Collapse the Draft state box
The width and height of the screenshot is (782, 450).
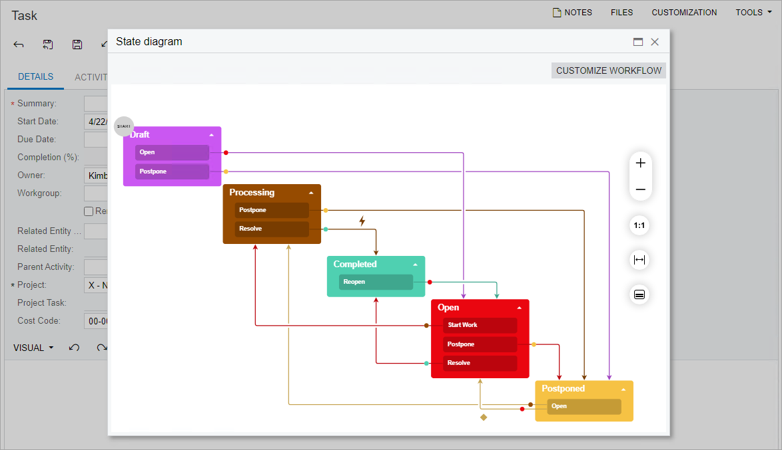coord(212,135)
